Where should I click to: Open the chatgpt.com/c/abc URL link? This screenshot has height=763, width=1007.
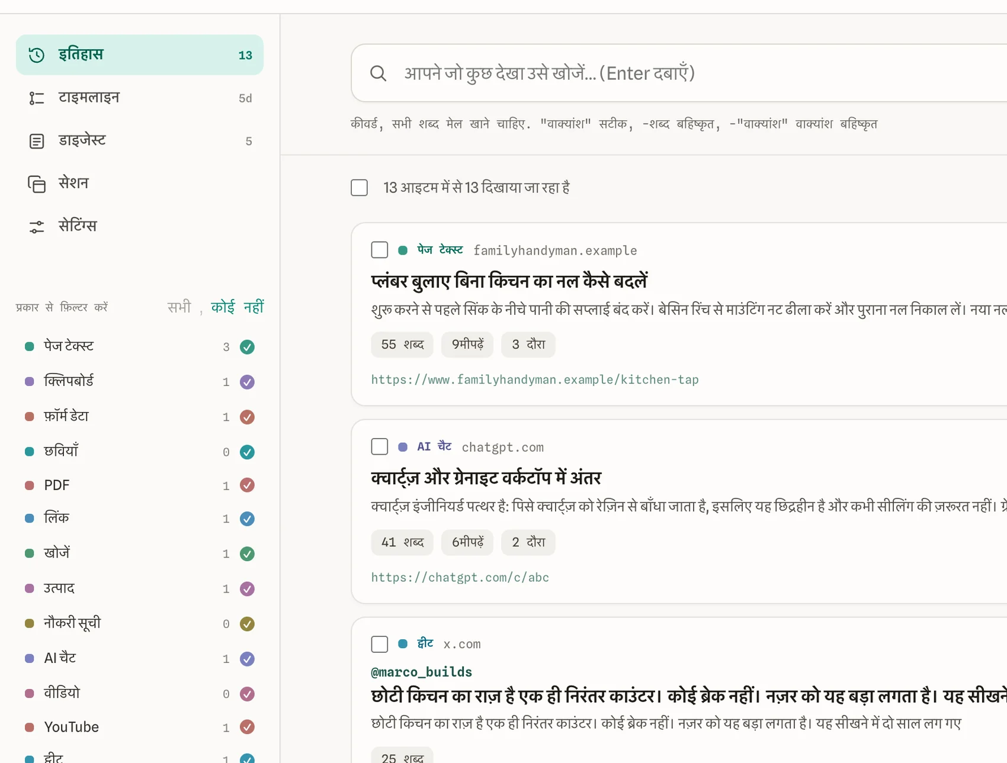[x=460, y=577]
